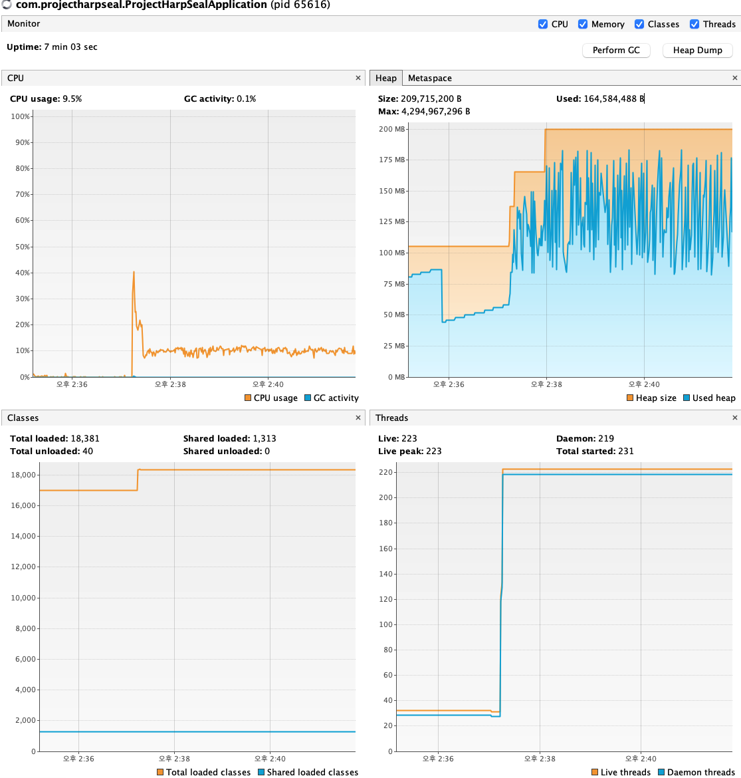Click the Perform GC button
741x778 pixels.
[x=616, y=50]
